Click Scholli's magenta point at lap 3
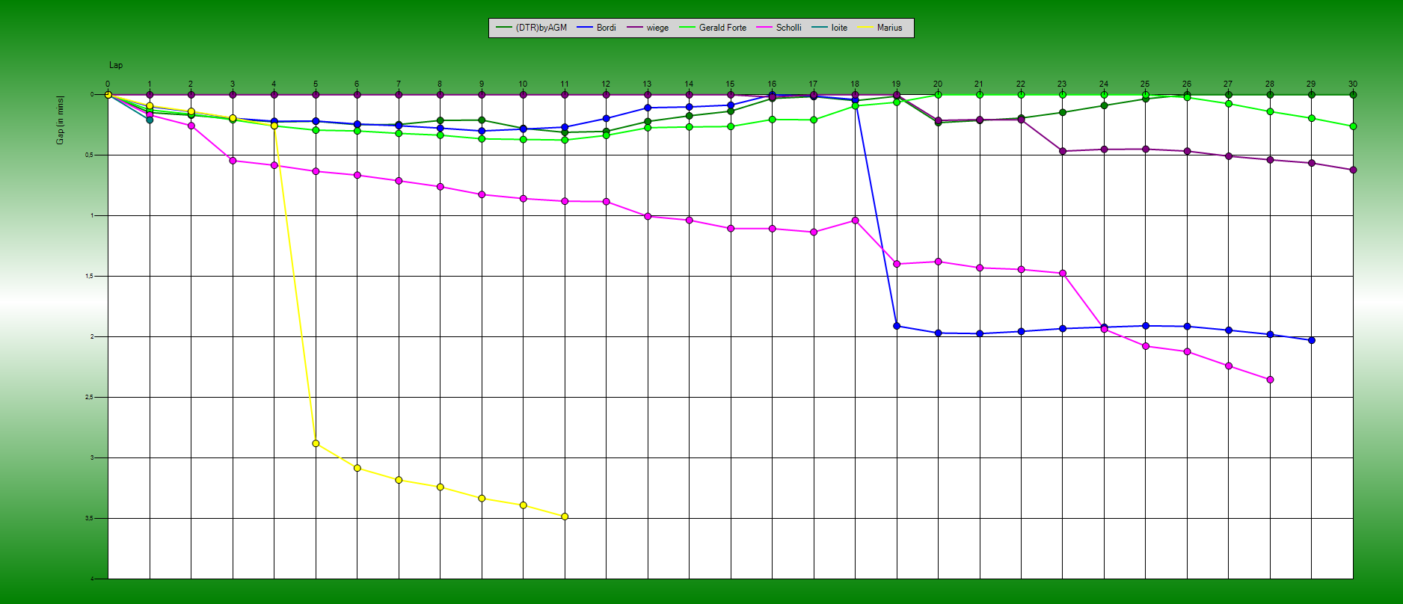The width and height of the screenshot is (1403, 604). (x=233, y=161)
